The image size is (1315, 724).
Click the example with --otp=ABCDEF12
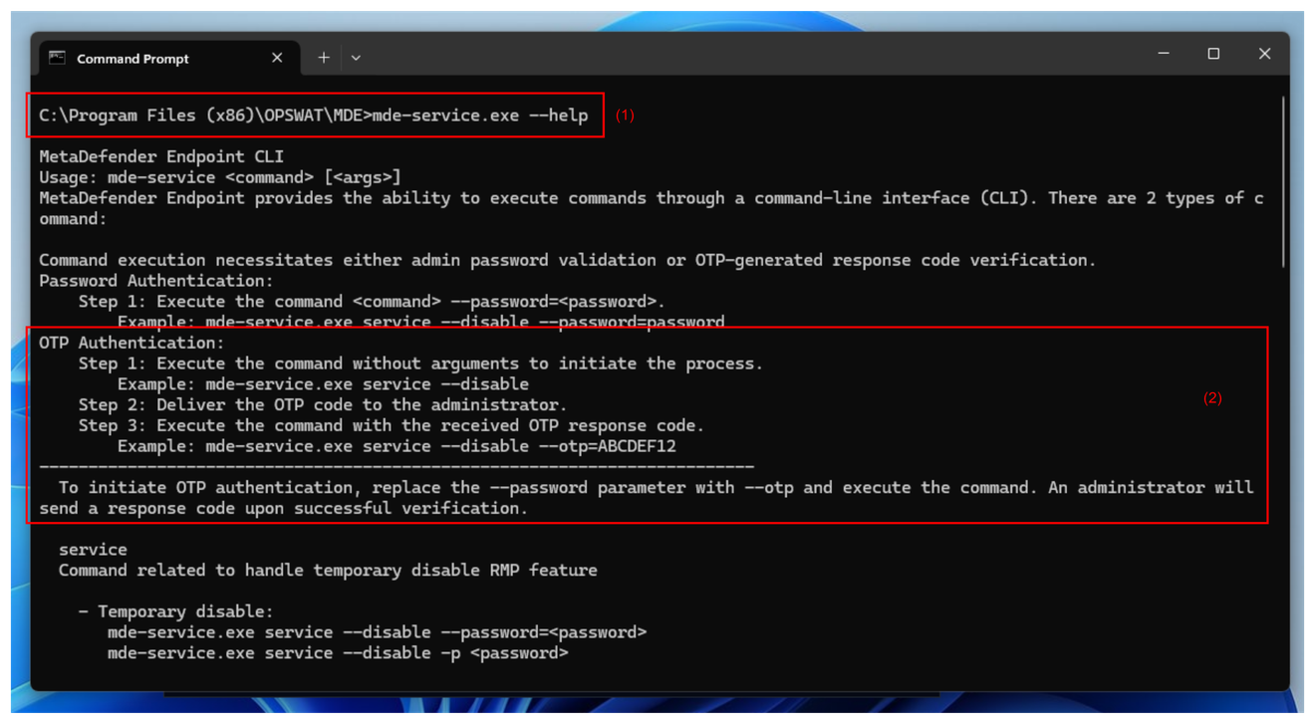396,446
